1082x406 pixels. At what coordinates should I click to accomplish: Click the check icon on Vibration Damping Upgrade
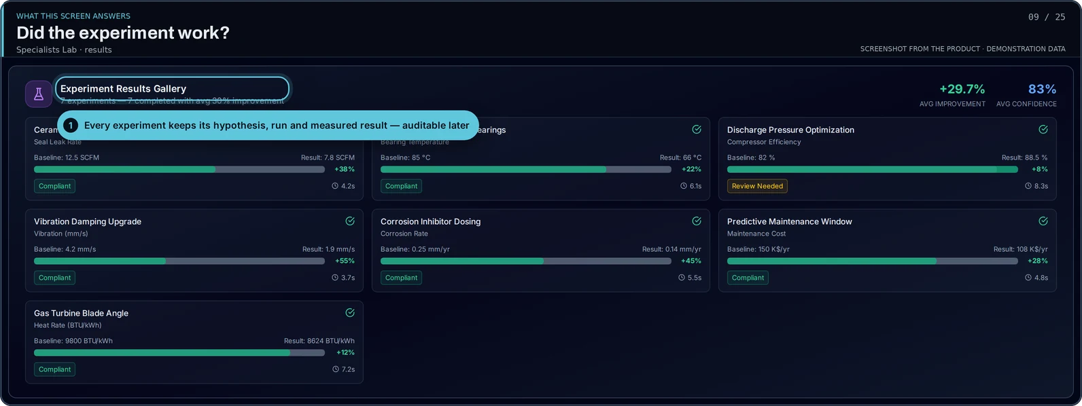click(350, 221)
